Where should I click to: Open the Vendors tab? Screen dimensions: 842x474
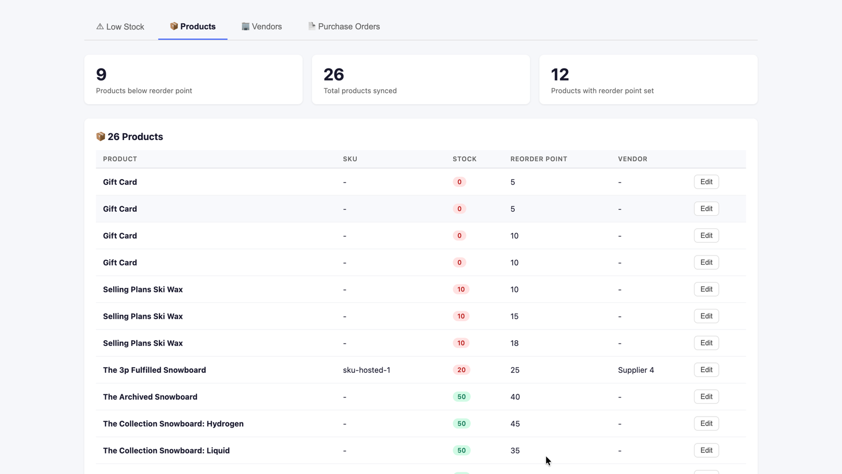pyautogui.click(x=262, y=27)
